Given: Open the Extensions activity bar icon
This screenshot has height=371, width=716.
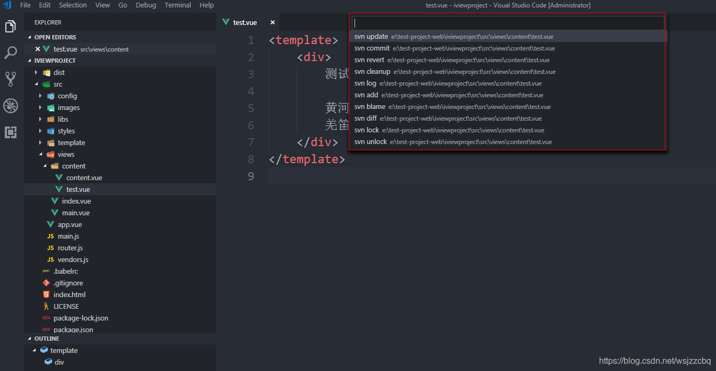Looking at the screenshot, I should pos(11,132).
